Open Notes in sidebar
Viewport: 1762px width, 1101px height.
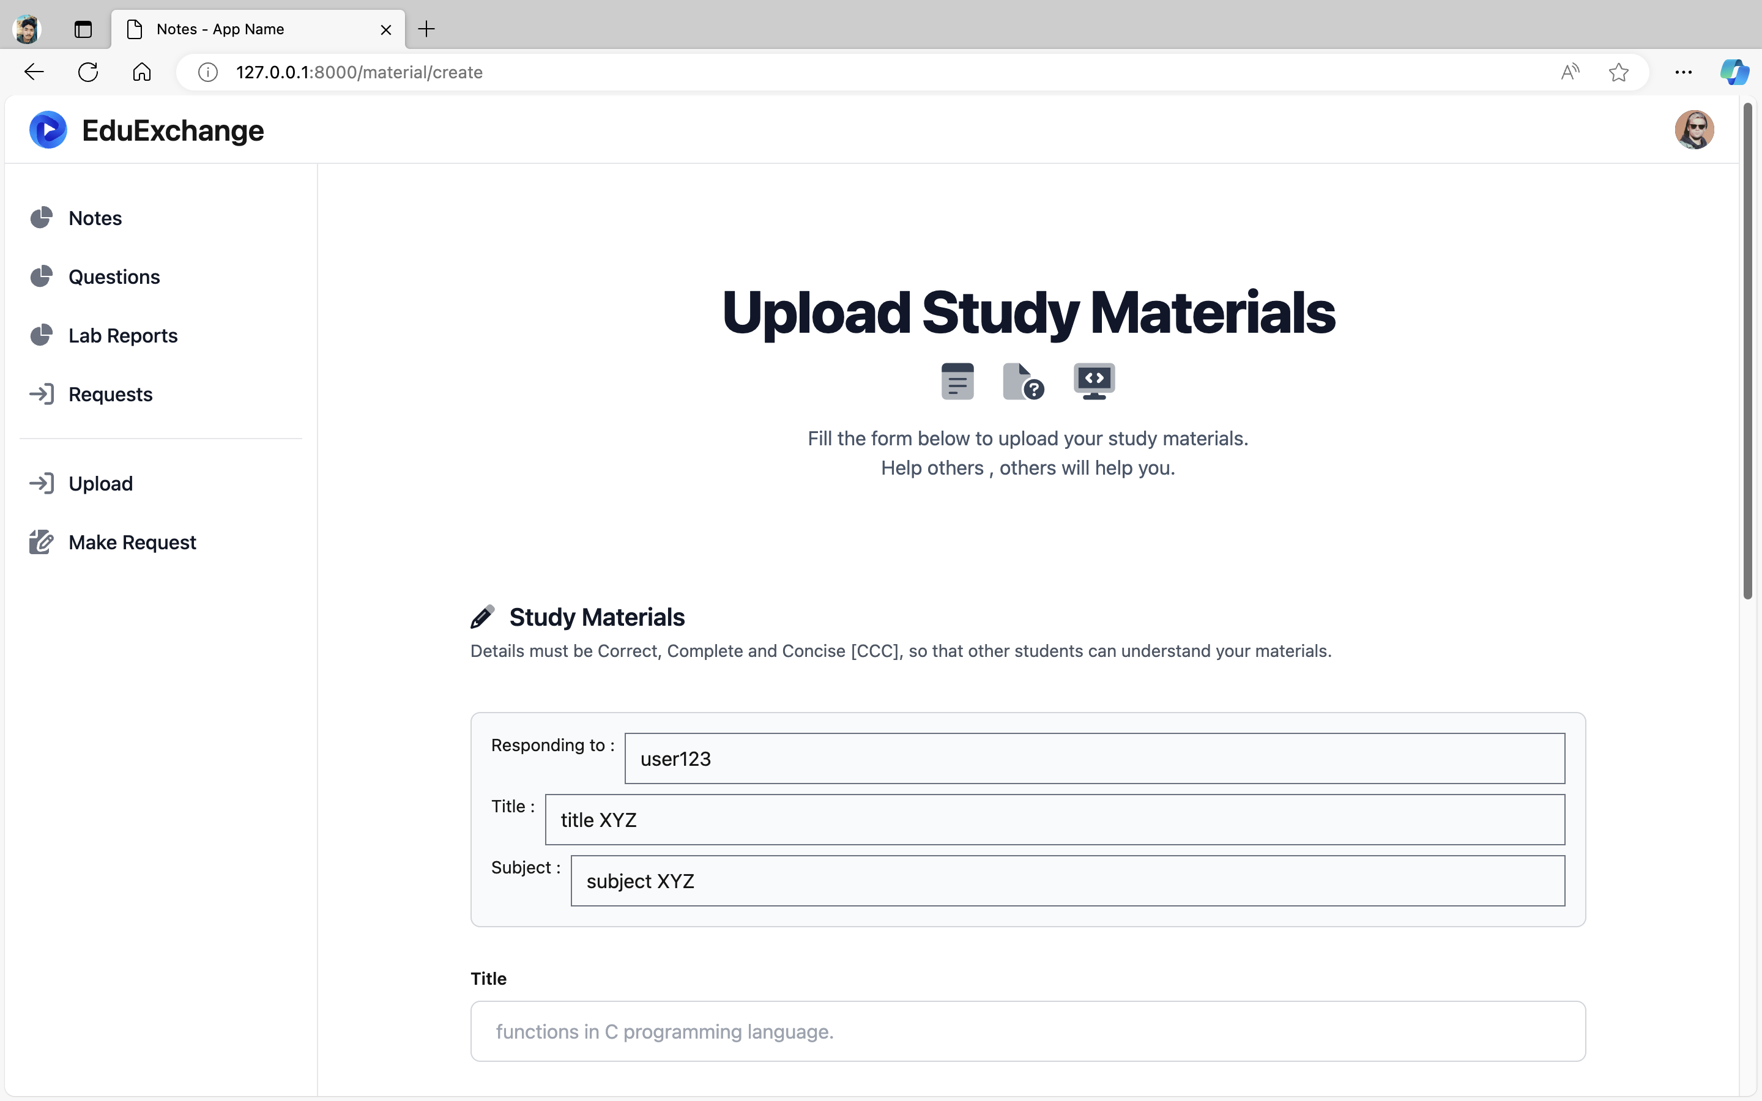tap(95, 218)
